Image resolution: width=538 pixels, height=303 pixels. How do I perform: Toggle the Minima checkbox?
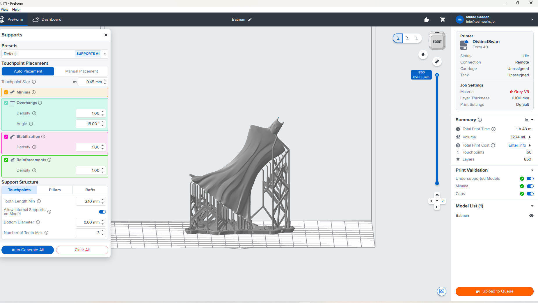[6, 92]
